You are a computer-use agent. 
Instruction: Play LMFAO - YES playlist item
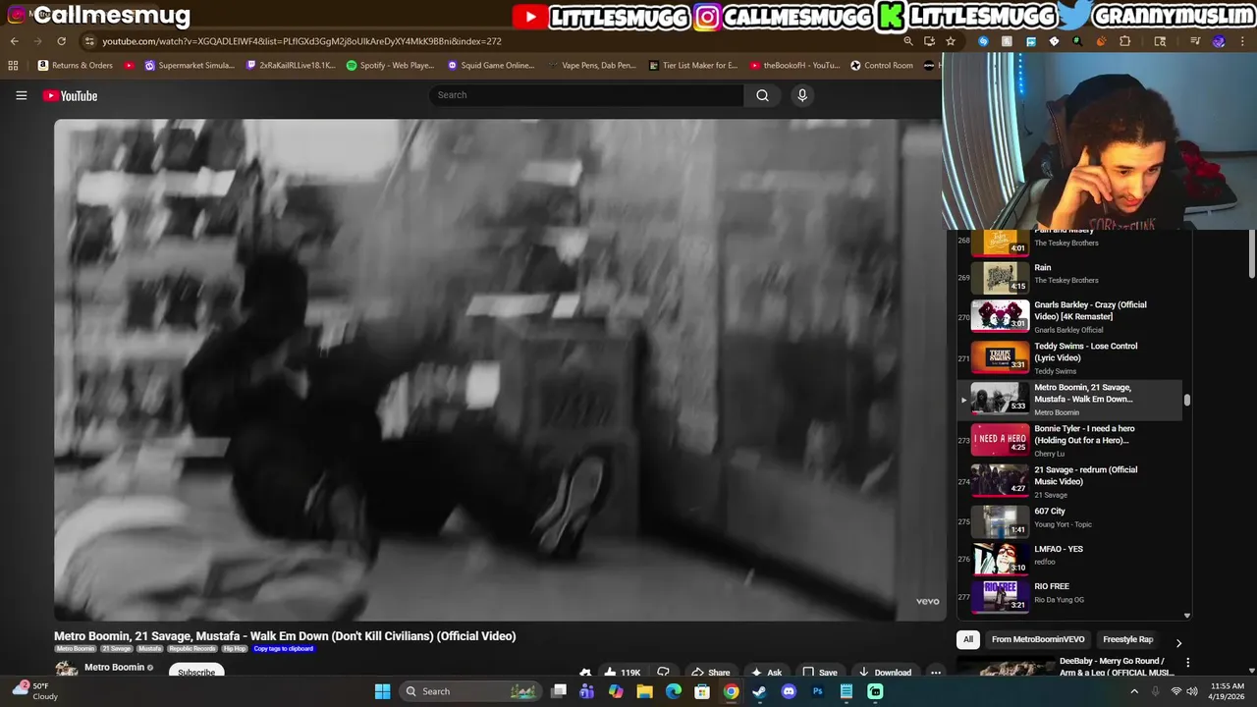(1070, 558)
